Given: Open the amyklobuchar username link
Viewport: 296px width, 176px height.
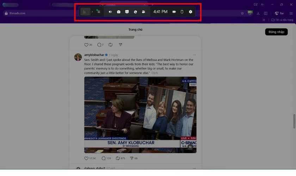Looking at the screenshot, I should (94, 55).
